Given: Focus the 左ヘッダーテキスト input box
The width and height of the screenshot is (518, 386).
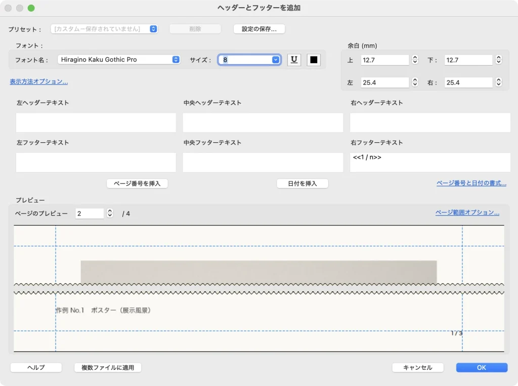Looking at the screenshot, I should (x=96, y=122).
